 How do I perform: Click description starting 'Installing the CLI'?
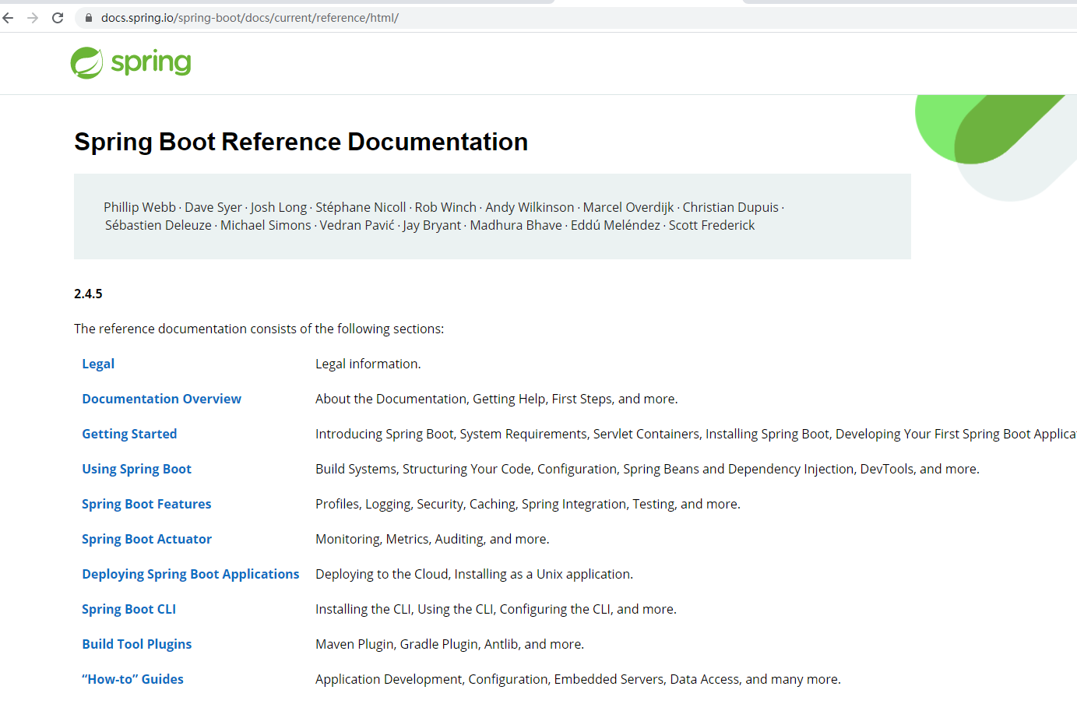click(496, 609)
